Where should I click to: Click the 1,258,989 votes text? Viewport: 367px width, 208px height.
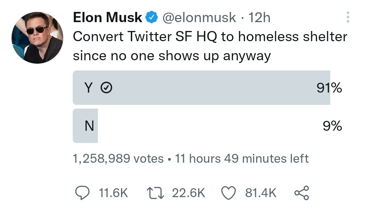(117, 159)
